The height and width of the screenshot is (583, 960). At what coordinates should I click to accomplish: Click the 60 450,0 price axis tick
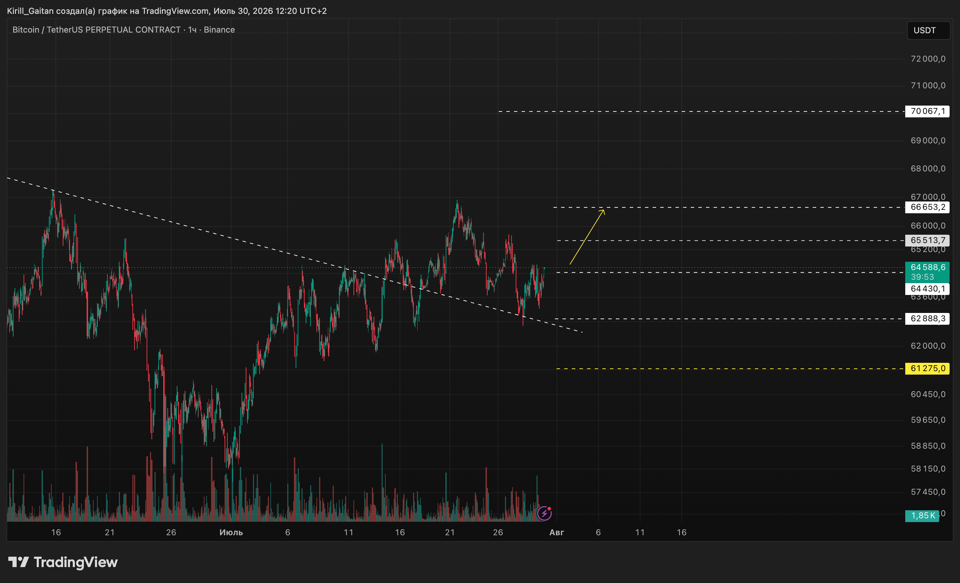(928, 394)
